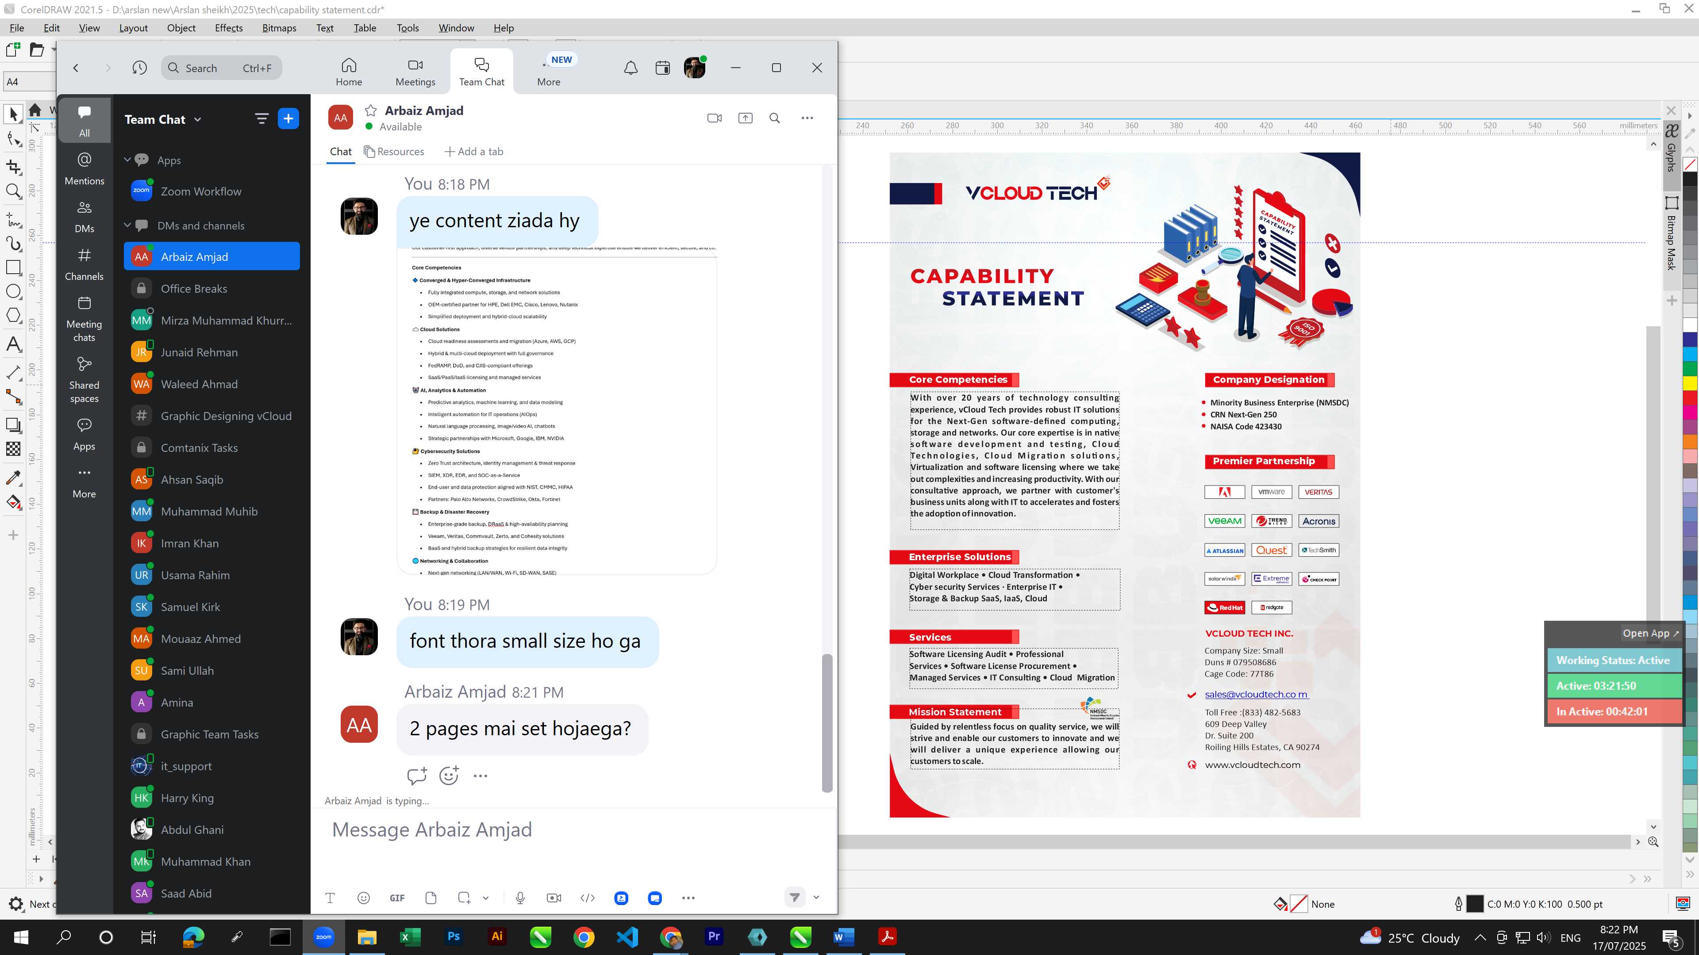Select the Zoom tool in CorelDRAW toolbox
The height and width of the screenshot is (955, 1699).
(13, 191)
